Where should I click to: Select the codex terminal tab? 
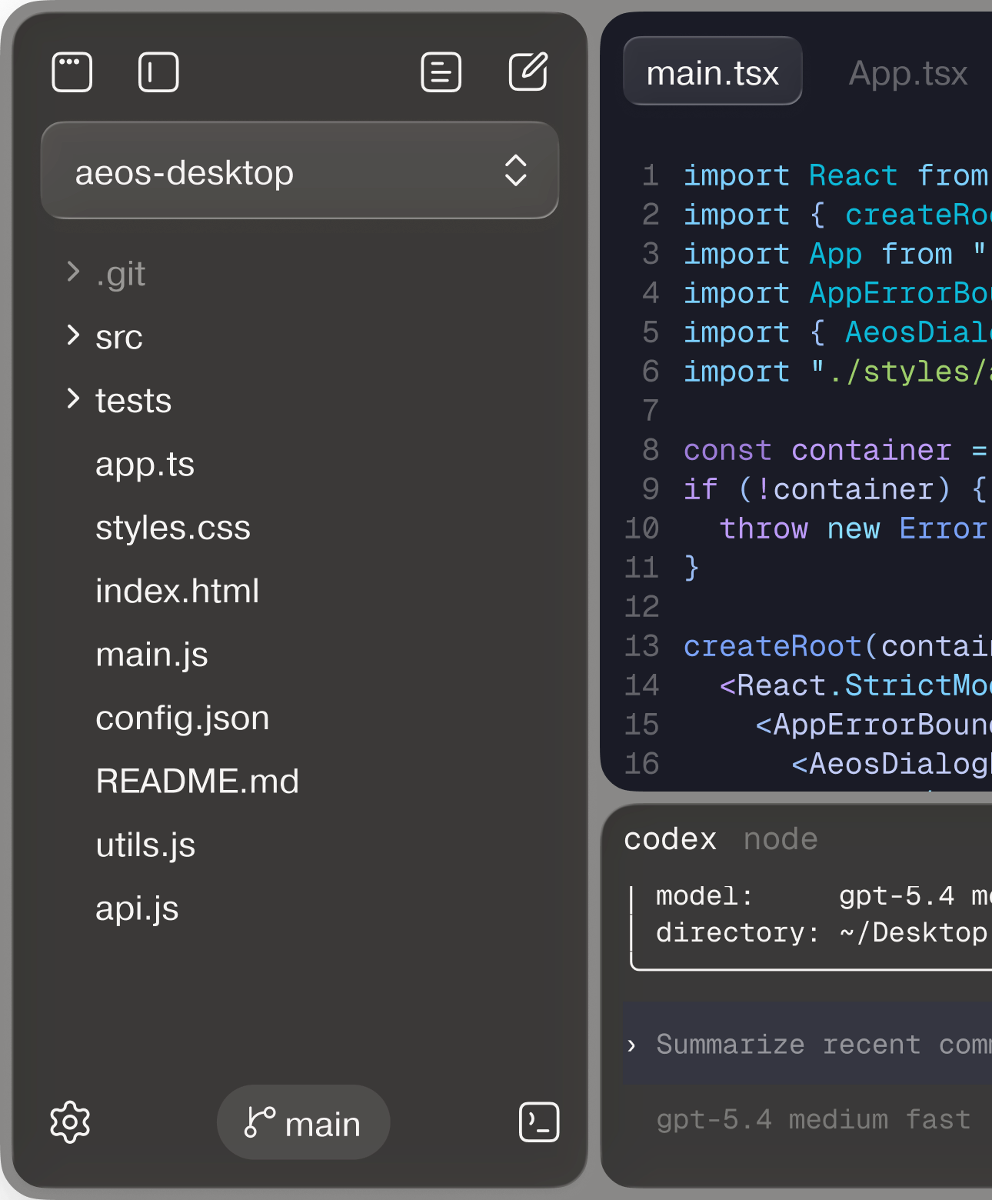coord(670,838)
